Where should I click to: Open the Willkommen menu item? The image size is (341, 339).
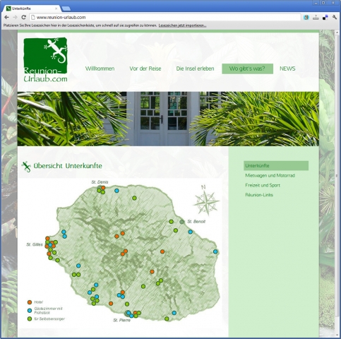(100, 69)
